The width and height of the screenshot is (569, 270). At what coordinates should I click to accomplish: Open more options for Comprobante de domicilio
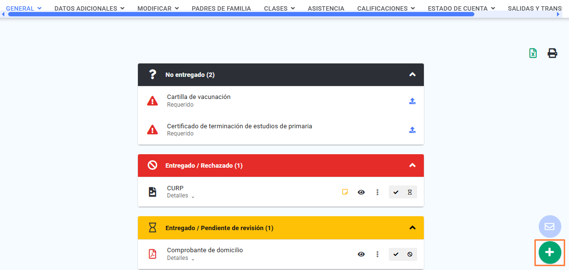[x=377, y=255]
